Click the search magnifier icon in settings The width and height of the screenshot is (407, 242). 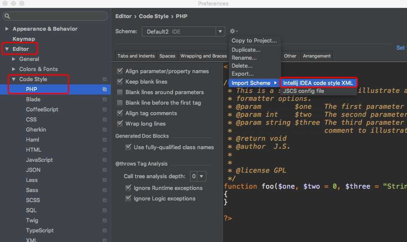coord(7,16)
